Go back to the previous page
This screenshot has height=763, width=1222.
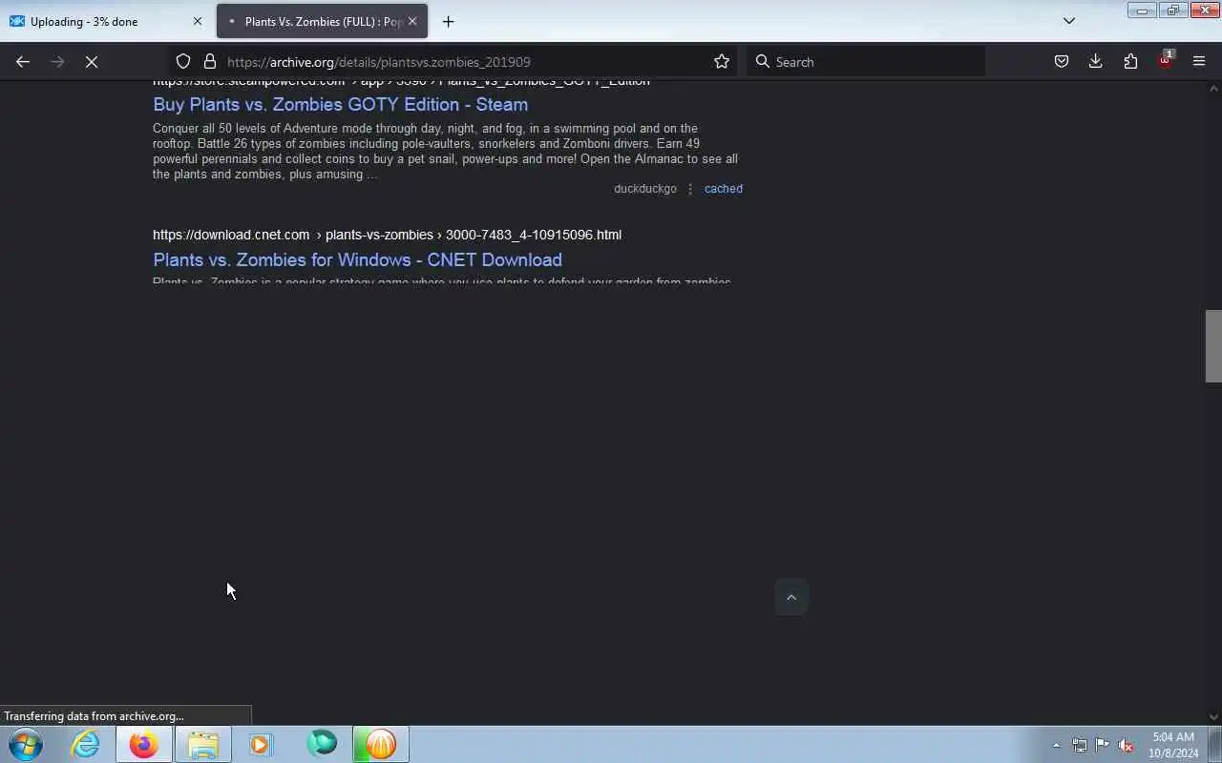click(23, 61)
